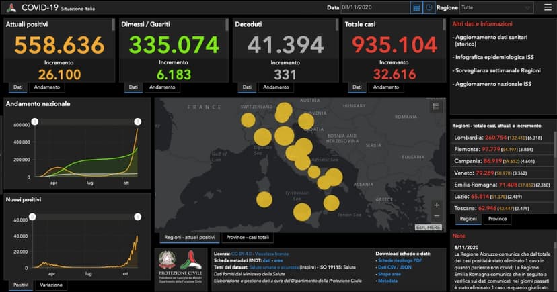Open the map legend list icon

436,106
